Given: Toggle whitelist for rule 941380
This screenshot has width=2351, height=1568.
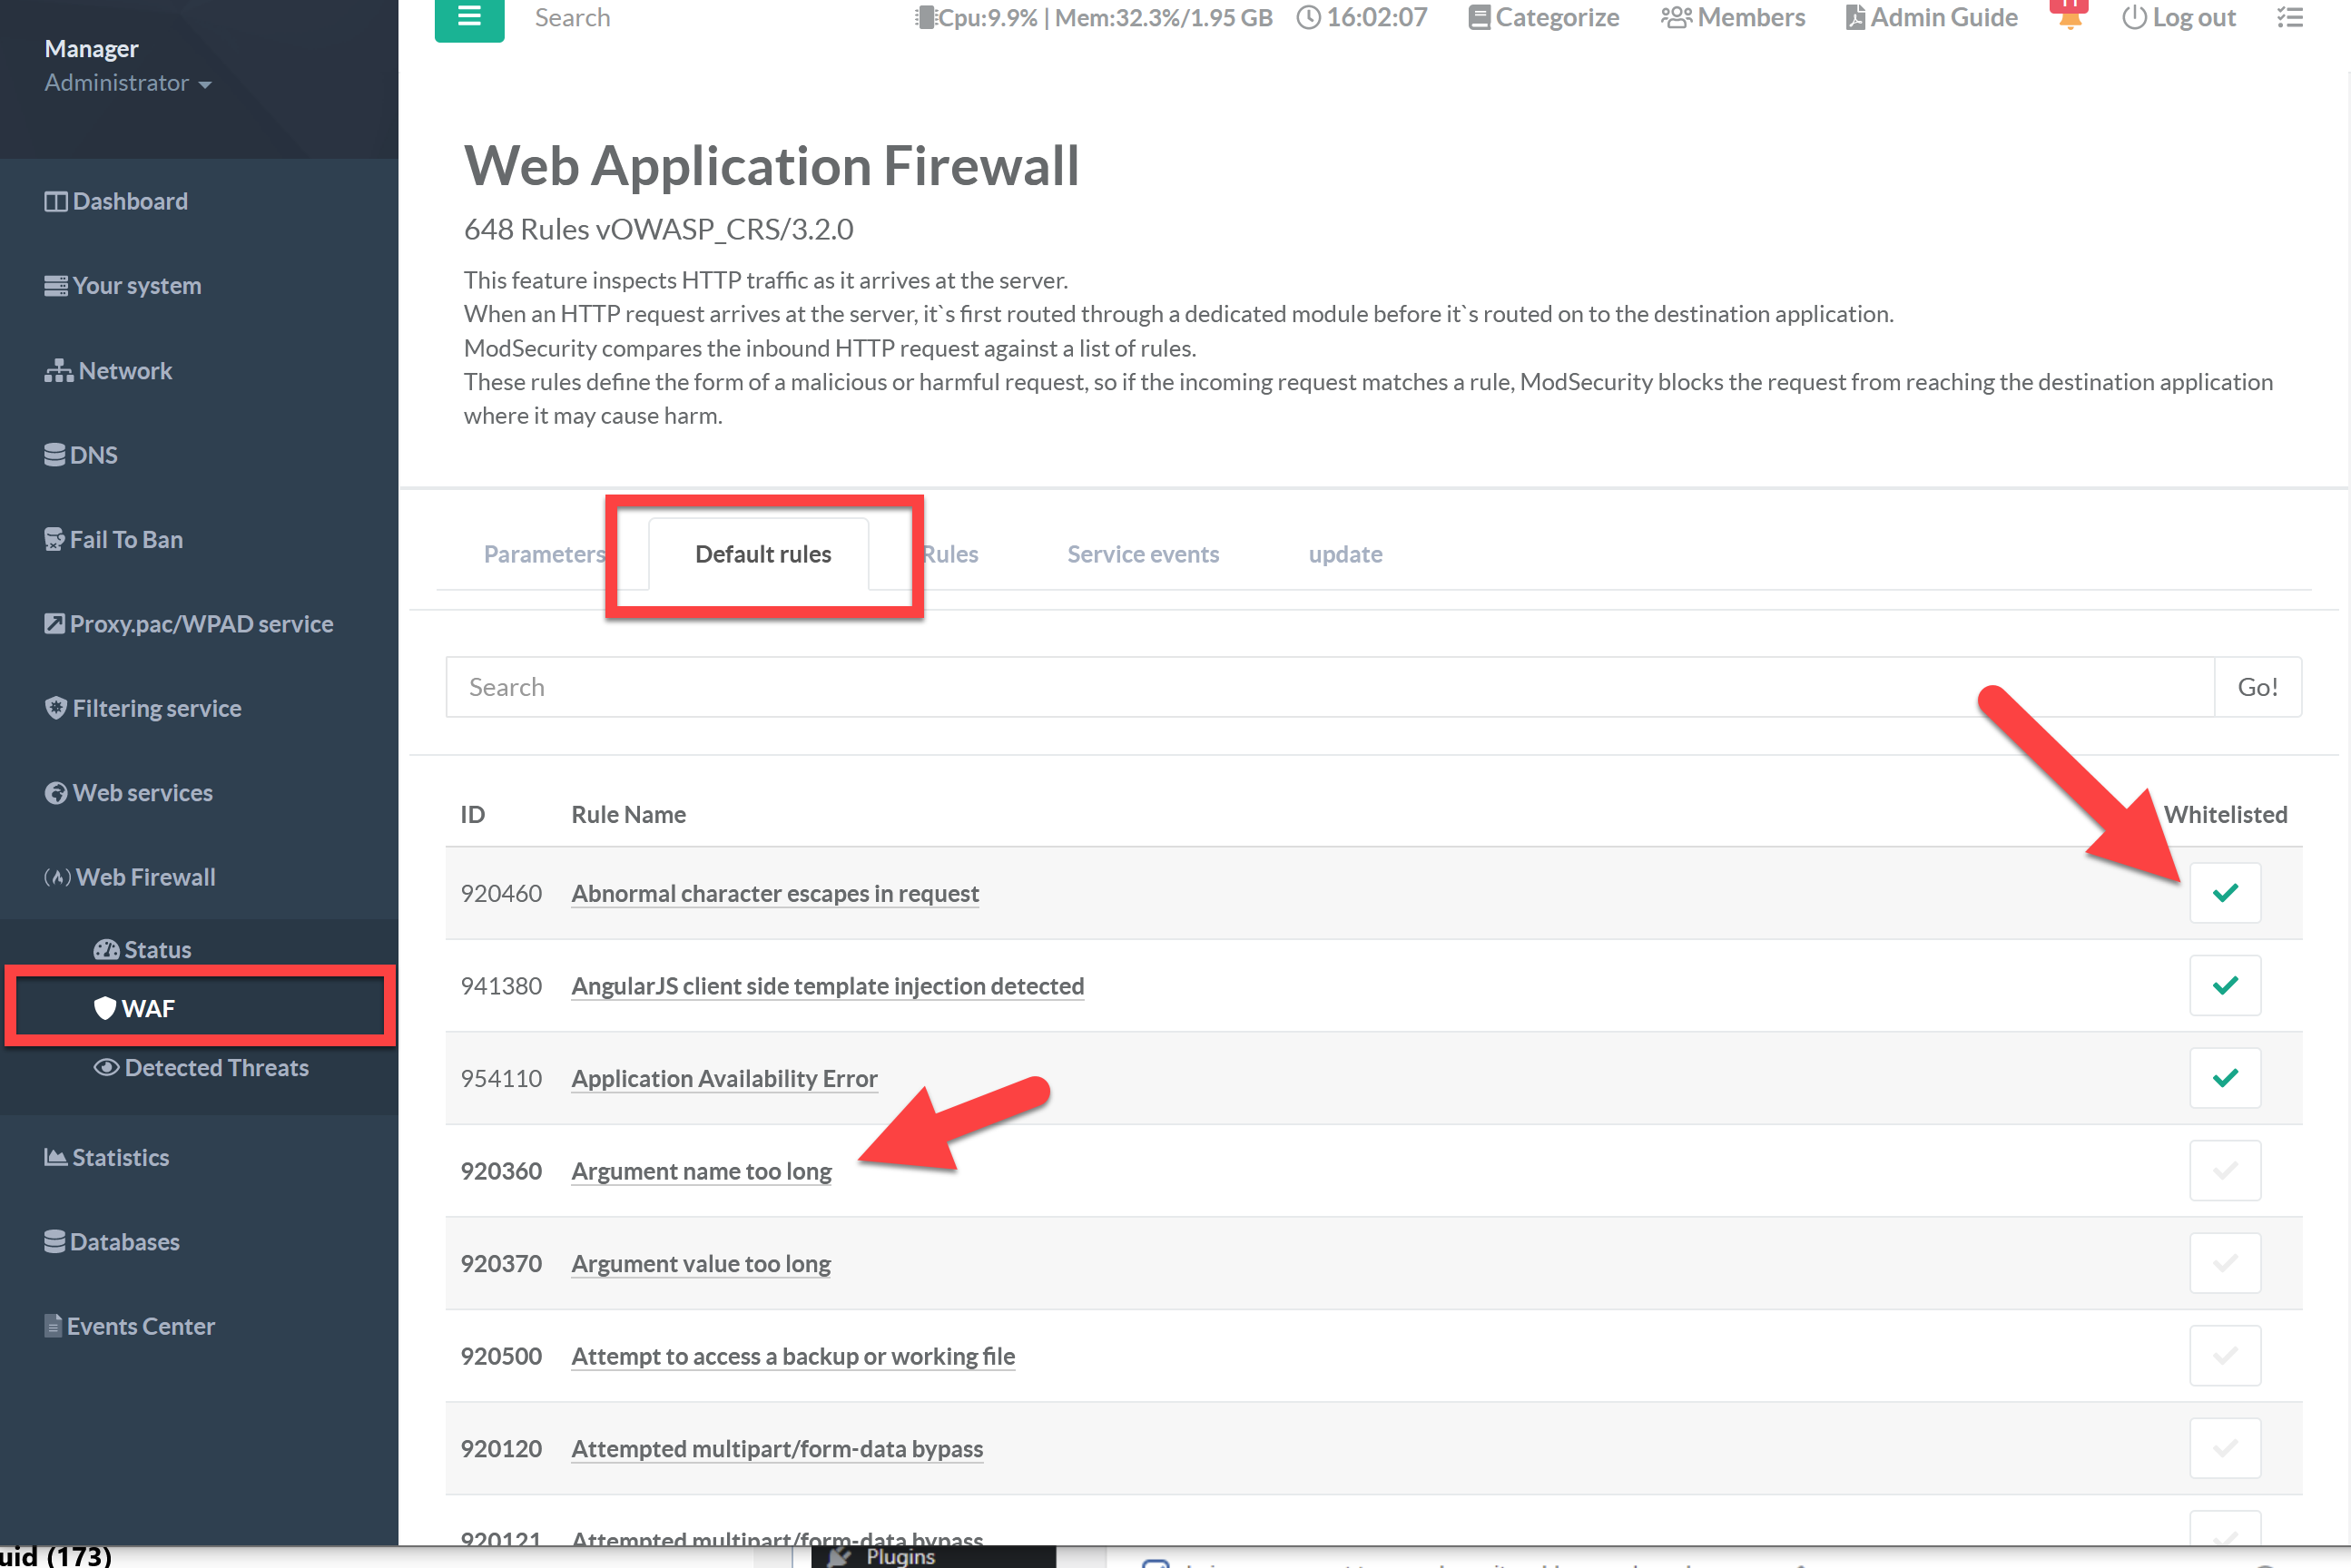Looking at the screenshot, I should pos(2224,986).
